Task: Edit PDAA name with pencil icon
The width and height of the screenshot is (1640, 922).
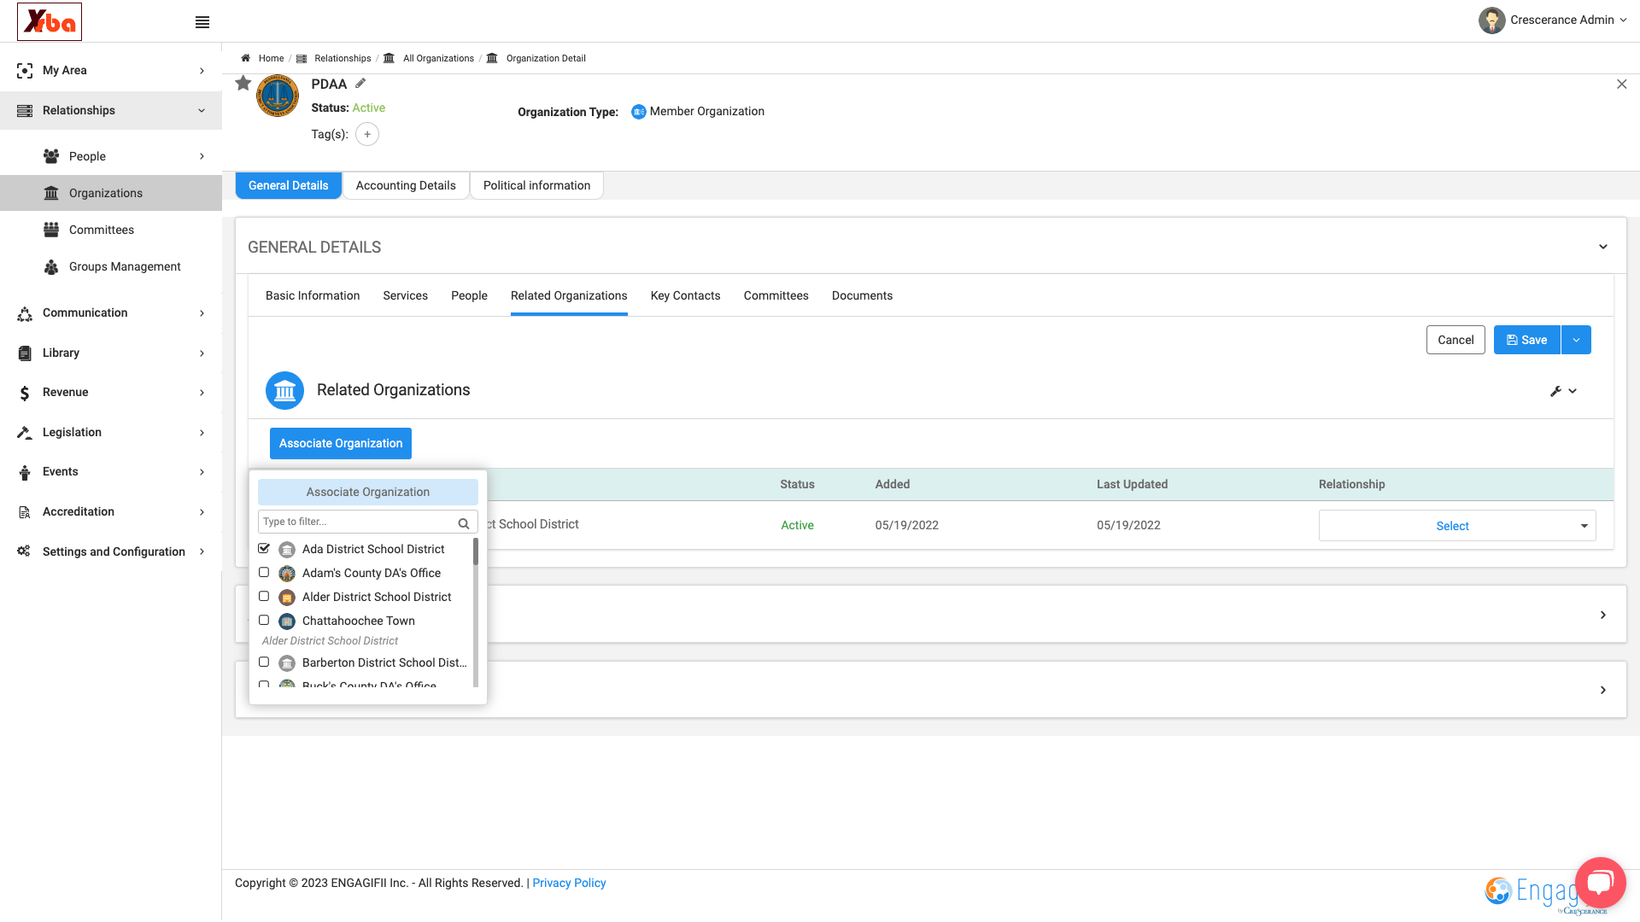Action: [360, 84]
